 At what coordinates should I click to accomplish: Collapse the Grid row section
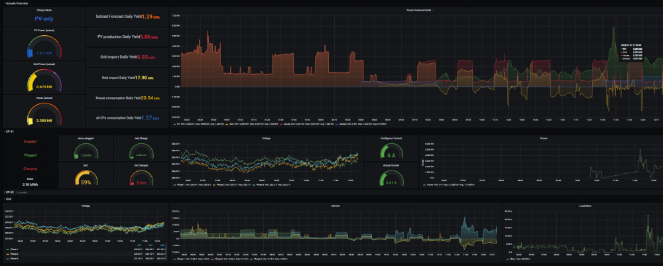click(x=7, y=198)
